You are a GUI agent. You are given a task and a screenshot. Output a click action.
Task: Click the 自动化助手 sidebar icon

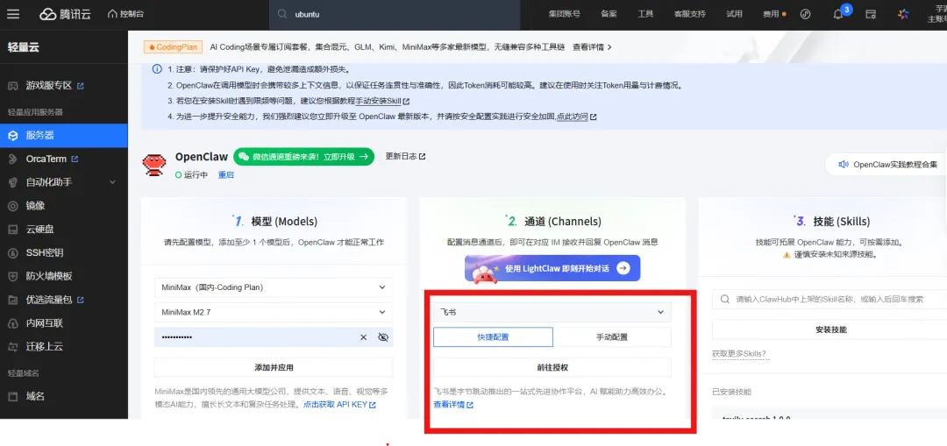coord(12,182)
